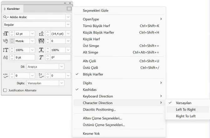Open the tracking value dropdown
The image size is (210, 138).
(68, 41)
